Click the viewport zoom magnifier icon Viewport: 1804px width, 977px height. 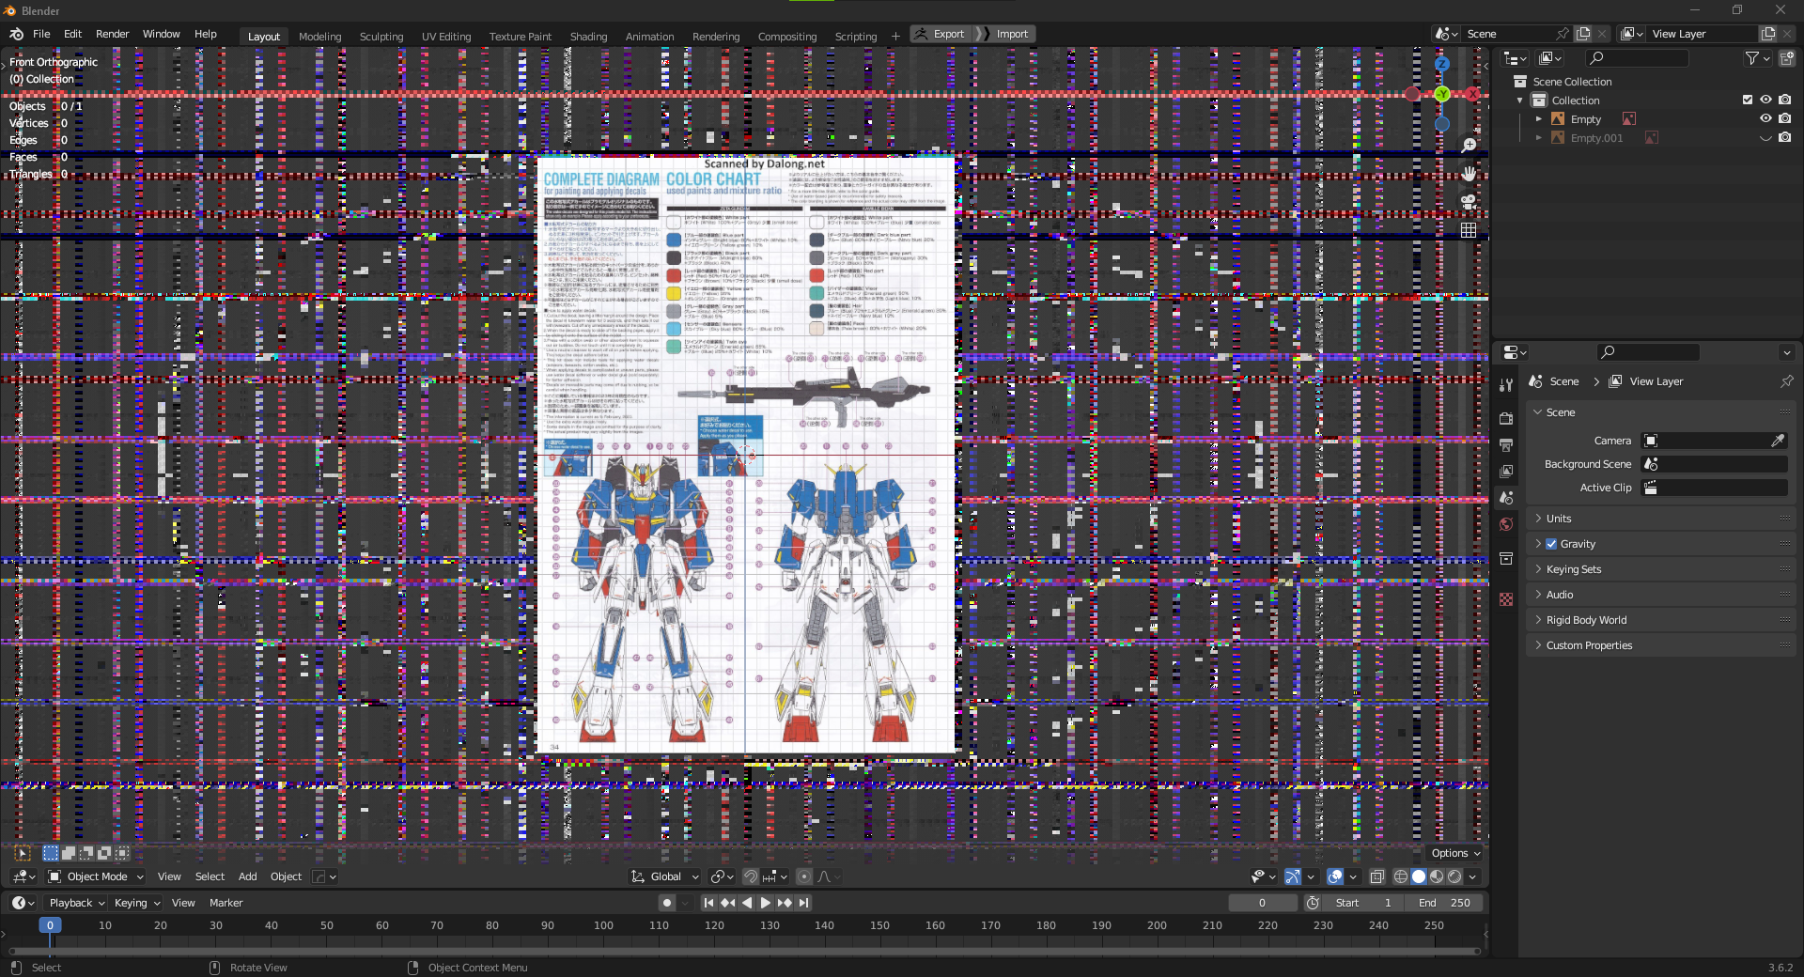1469,146
